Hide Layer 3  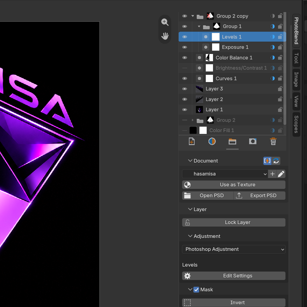coord(185,89)
